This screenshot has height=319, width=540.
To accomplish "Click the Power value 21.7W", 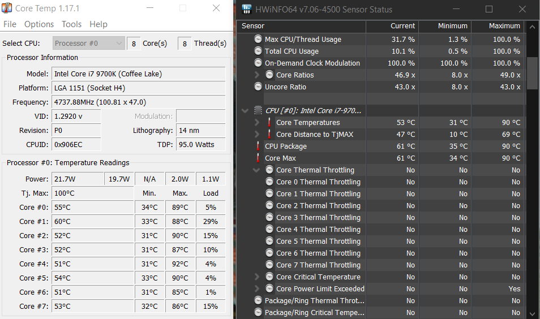I will coord(78,179).
